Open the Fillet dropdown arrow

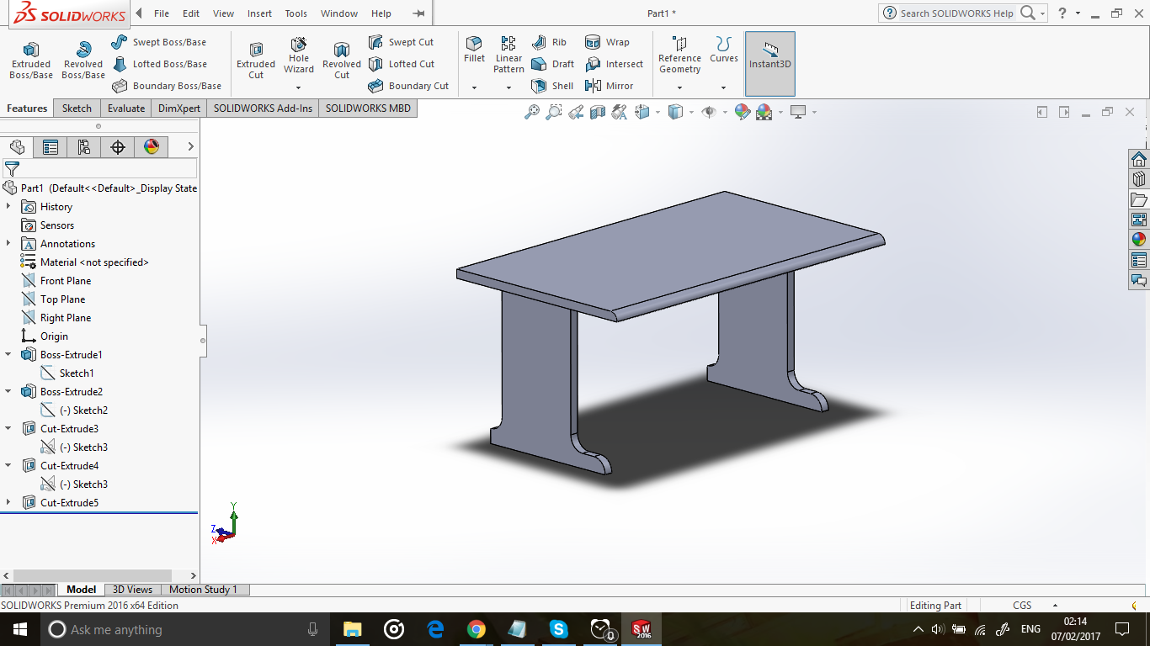coord(474,87)
